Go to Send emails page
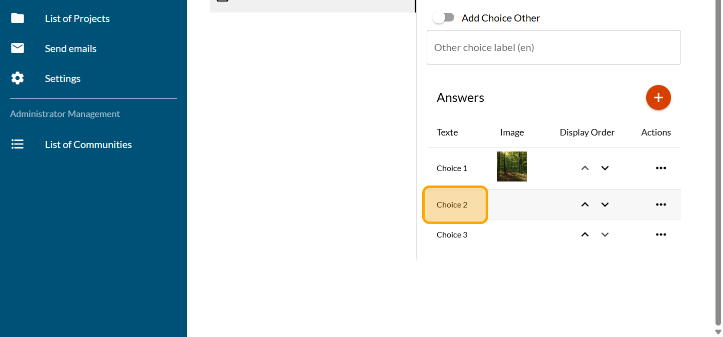723x337 pixels. point(70,48)
